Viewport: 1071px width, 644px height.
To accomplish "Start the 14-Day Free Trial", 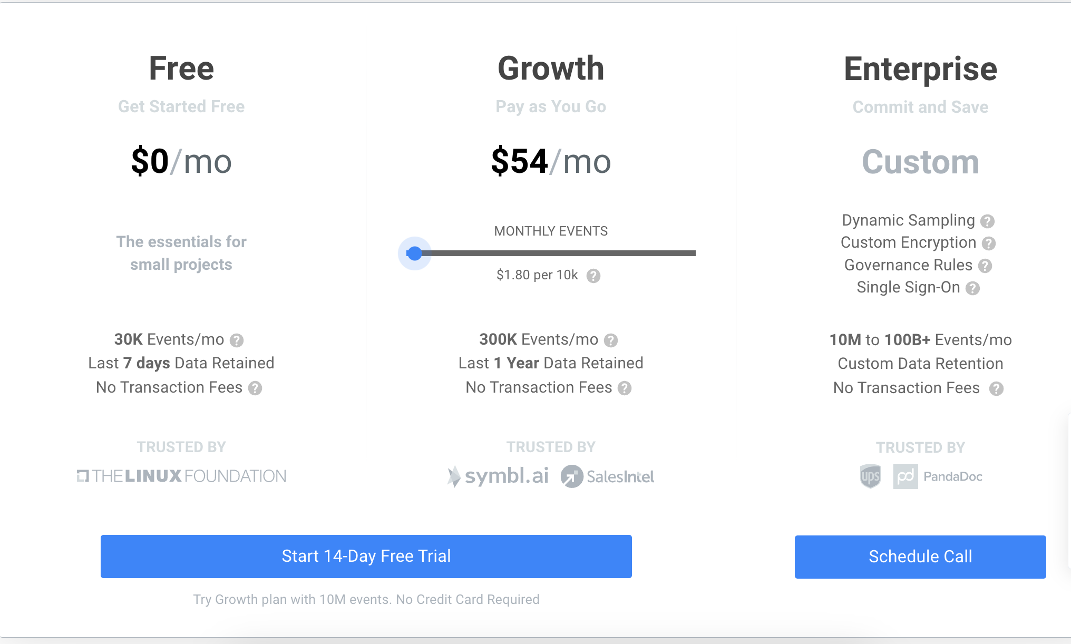I will (x=366, y=556).
